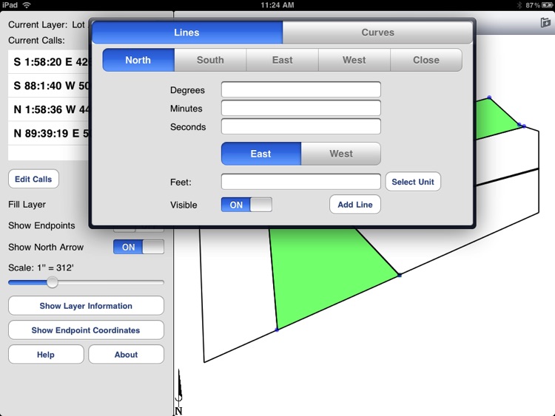Select the South direction segment
555x416 pixels.
[210, 60]
